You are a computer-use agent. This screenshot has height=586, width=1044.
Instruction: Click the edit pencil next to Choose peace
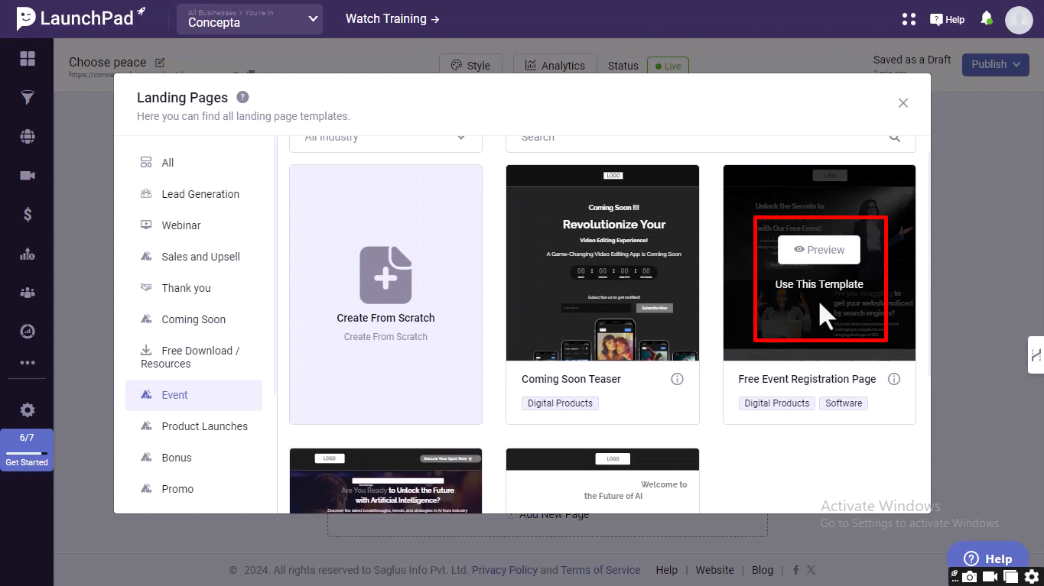(160, 63)
